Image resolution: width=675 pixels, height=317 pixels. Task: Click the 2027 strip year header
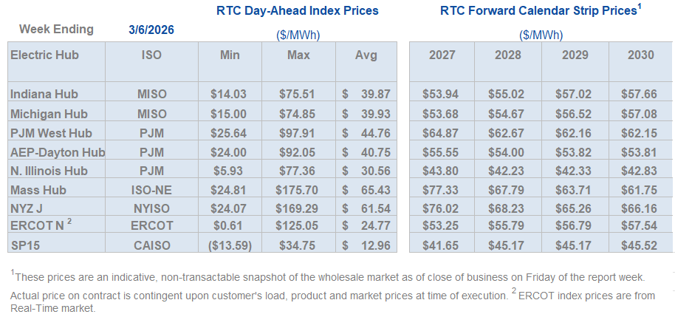pos(442,55)
